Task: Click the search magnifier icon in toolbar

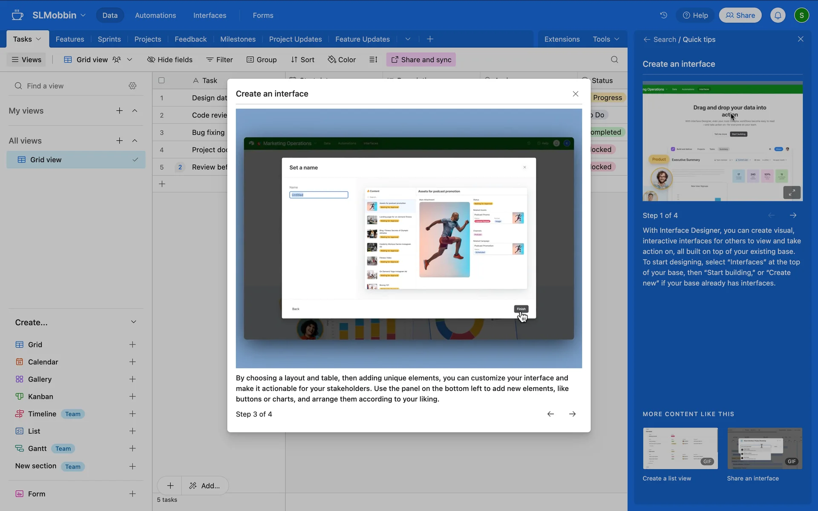Action: (x=614, y=60)
